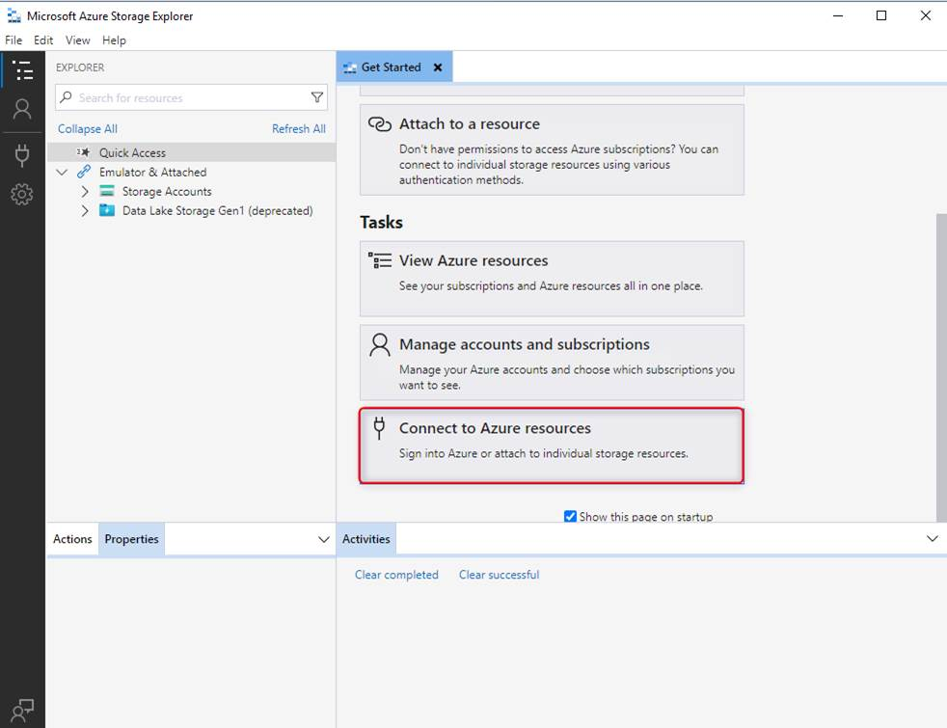Close the Get Started tab
Screen dimensions: 947x728
point(438,67)
